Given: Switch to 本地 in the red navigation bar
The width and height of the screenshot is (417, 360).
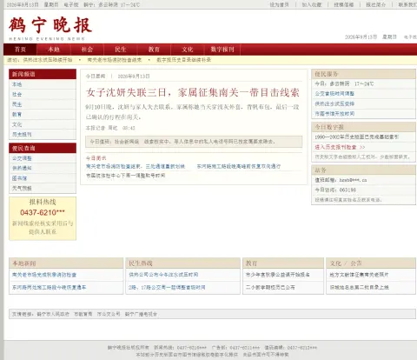Looking at the screenshot, I should click(x=54, y=50).
